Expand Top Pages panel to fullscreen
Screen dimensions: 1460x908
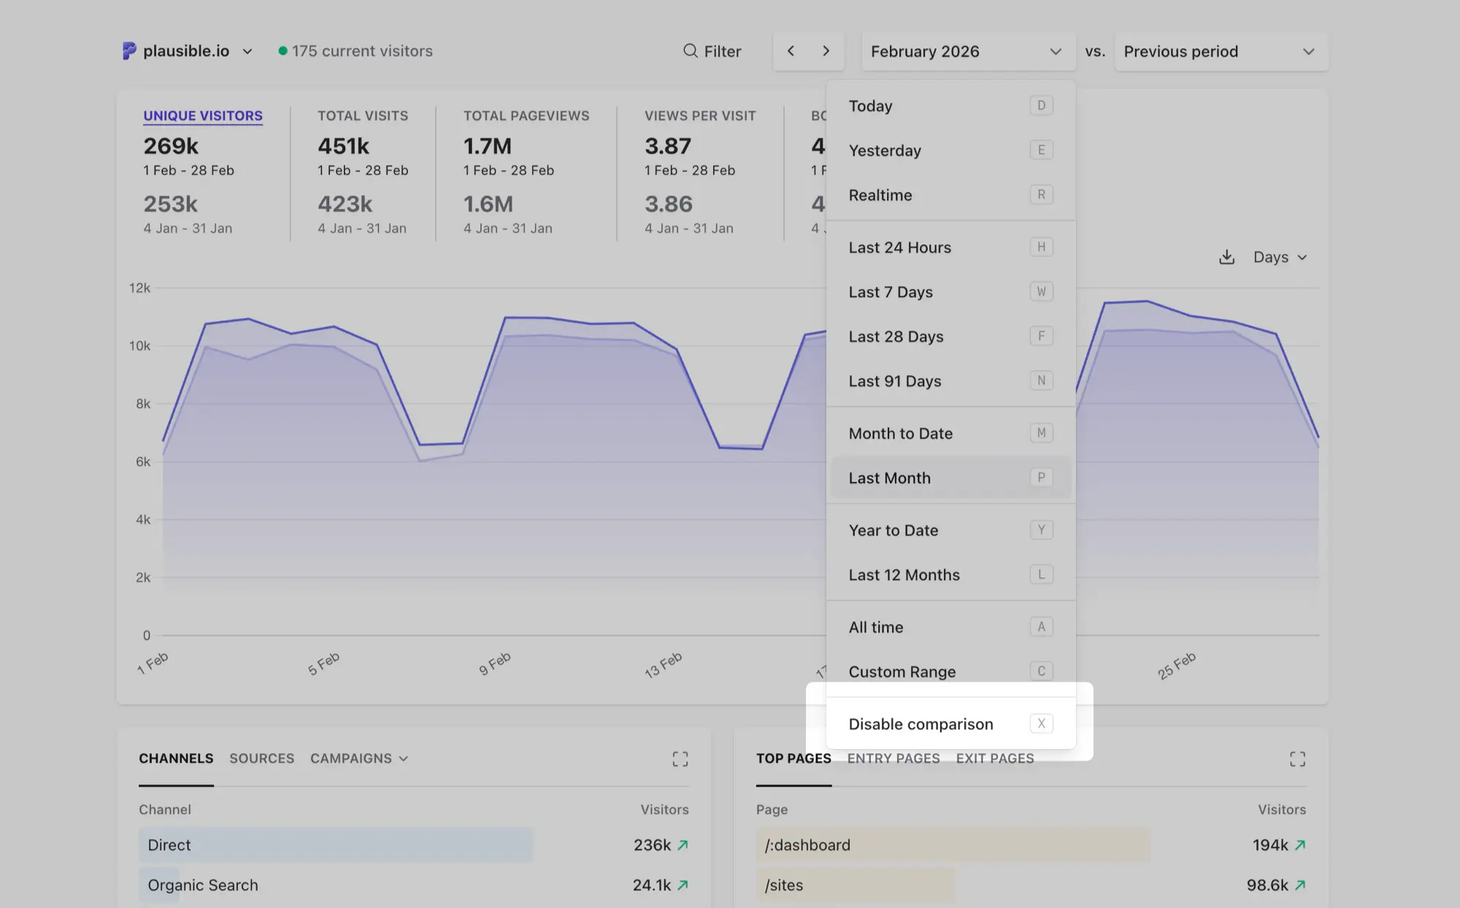pos(1297,759)
